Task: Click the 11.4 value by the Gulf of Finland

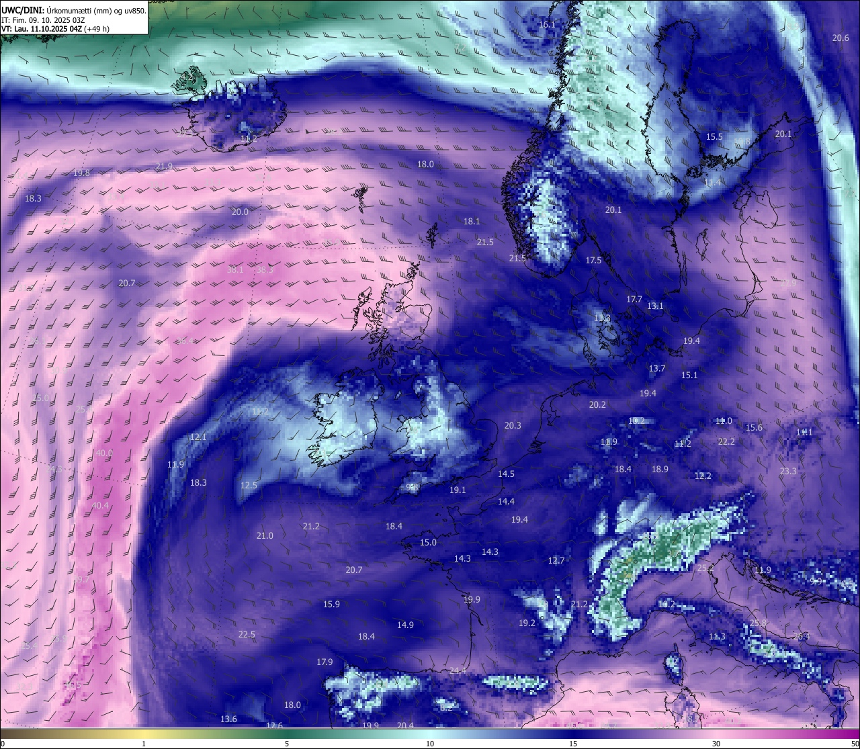Action: pyautogui.click(x=712, y=183)
